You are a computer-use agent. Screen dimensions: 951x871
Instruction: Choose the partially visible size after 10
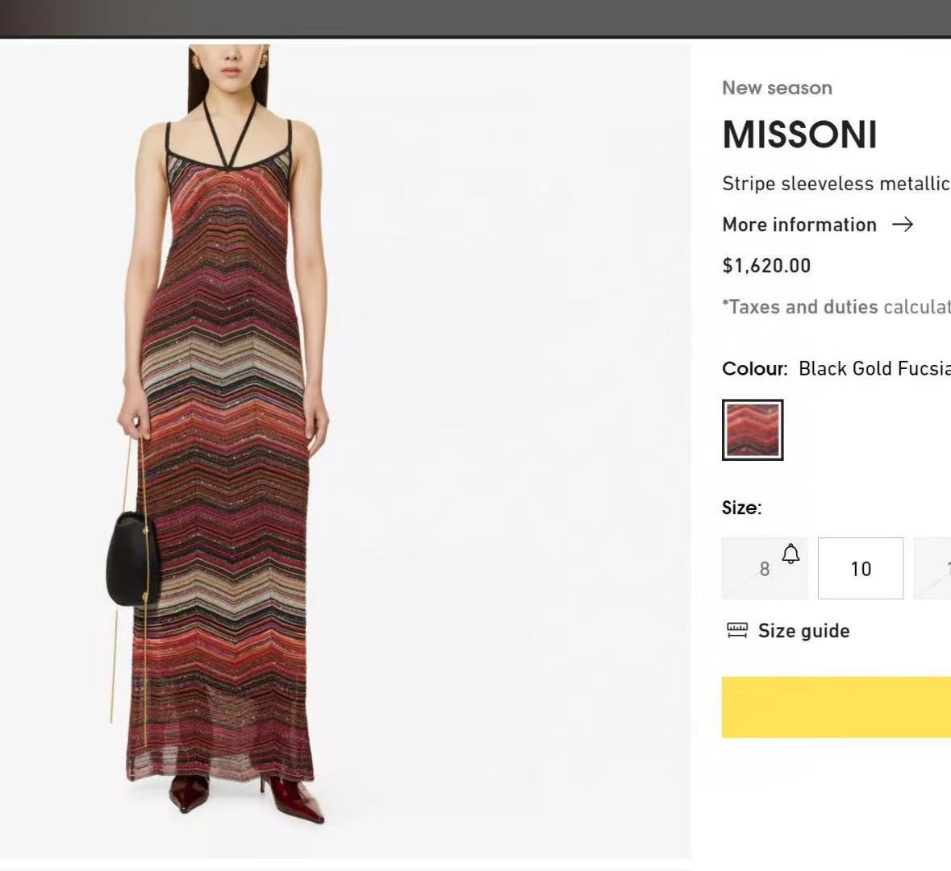934,569
